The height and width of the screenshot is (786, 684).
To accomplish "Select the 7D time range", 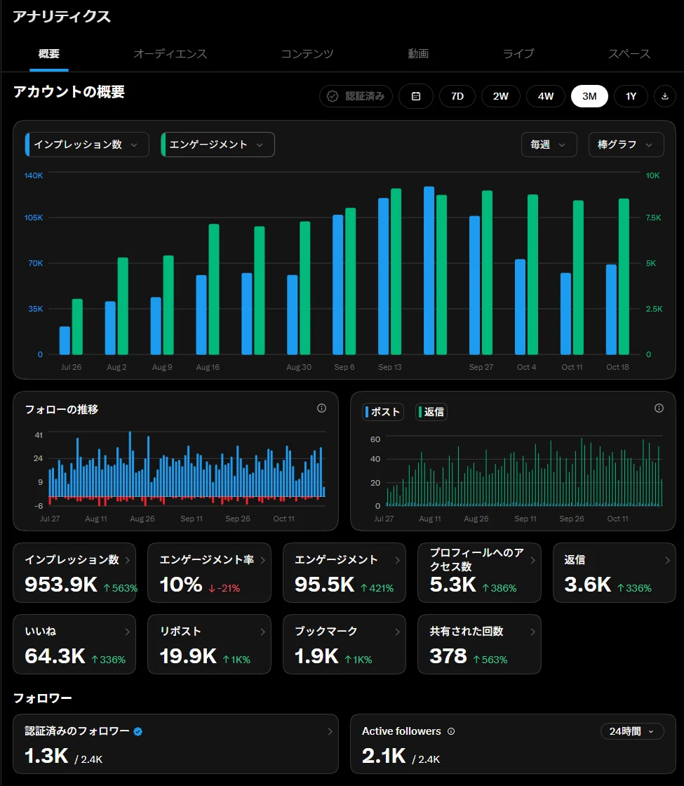I will point(457,96).
